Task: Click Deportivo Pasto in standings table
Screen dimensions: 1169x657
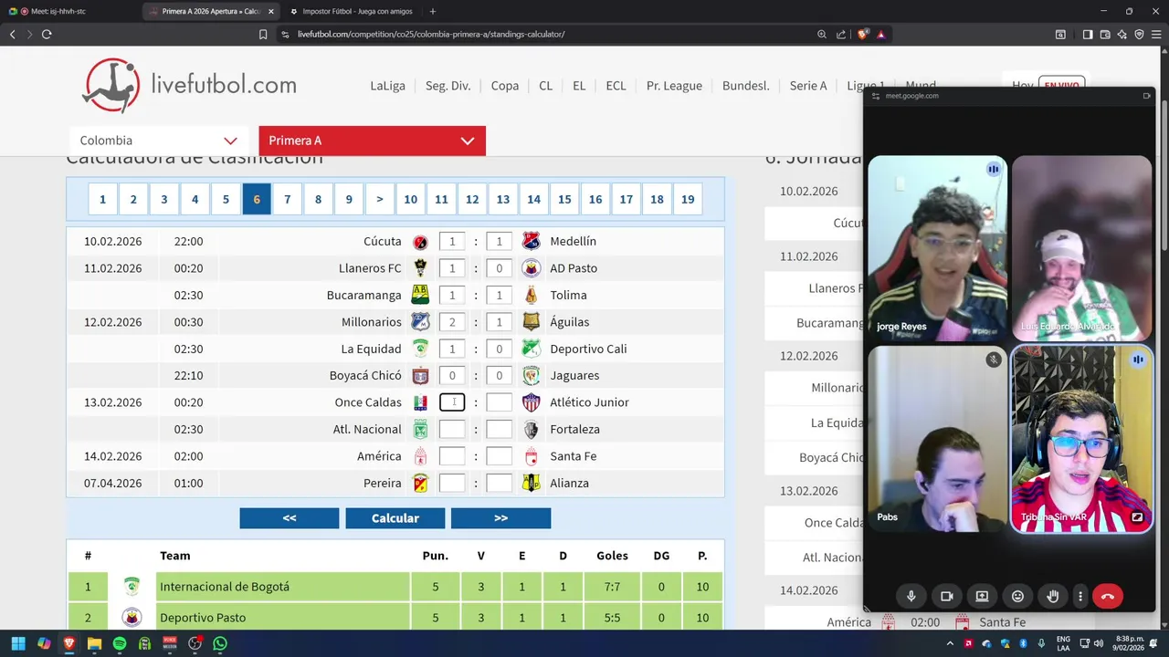Action: (x=203, y=618)
